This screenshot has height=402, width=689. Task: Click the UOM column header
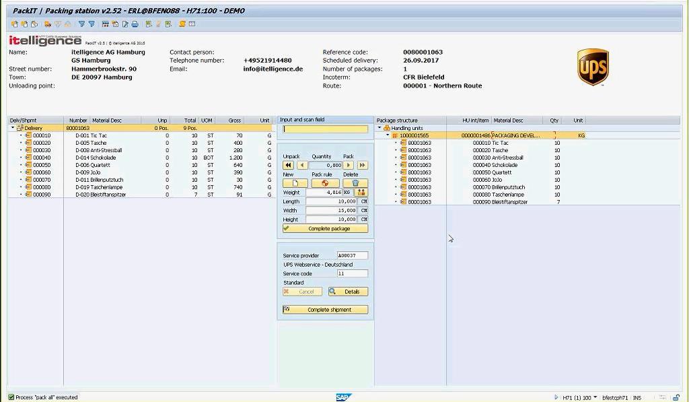tap(207, 120)
